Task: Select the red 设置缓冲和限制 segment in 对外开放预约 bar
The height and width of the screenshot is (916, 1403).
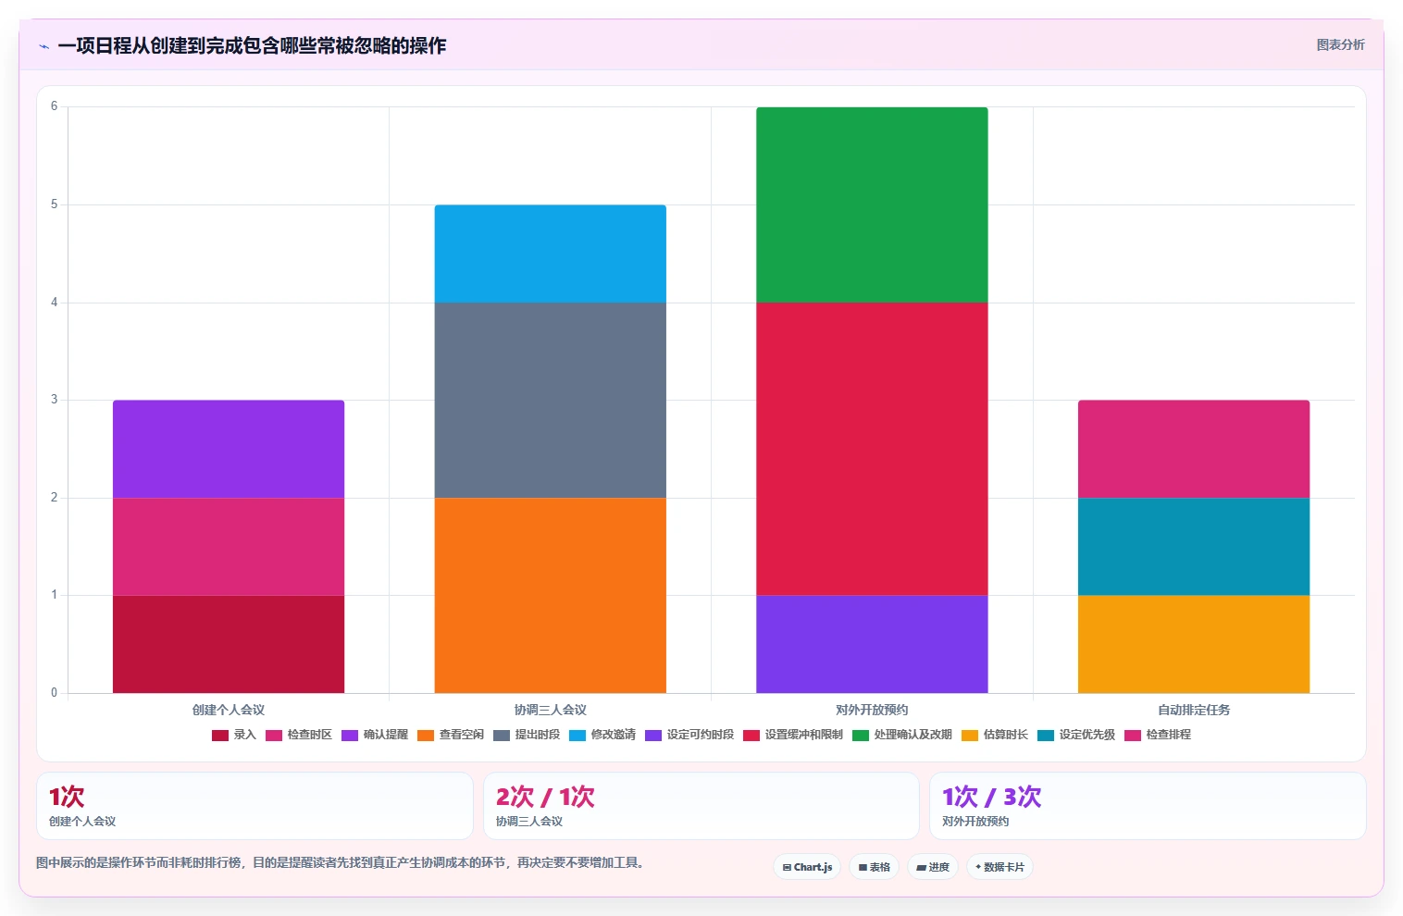Action: tap(872, 449)
